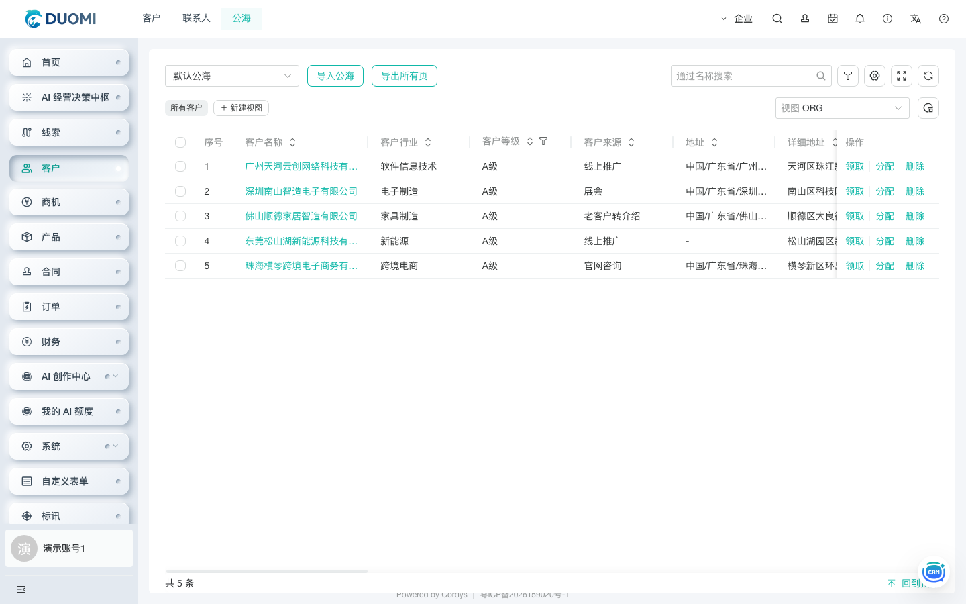
Task: Open the 视图 ORG dropdown
Action: (843, 108)
